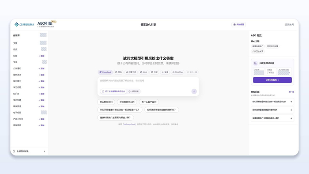Switch to asking 广东省健康科普促进会 only
Image resolution: width=309 pixels, height=174 pixels.
tap(113, 91)
